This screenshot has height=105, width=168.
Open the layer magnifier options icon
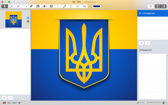(28, 22)
